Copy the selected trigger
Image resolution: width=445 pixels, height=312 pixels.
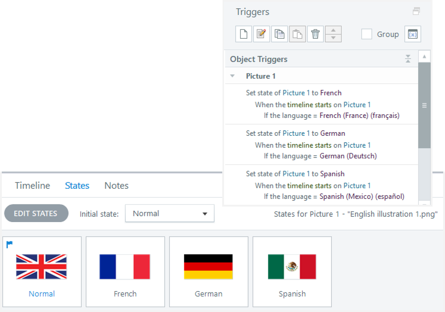pos(279,34)
